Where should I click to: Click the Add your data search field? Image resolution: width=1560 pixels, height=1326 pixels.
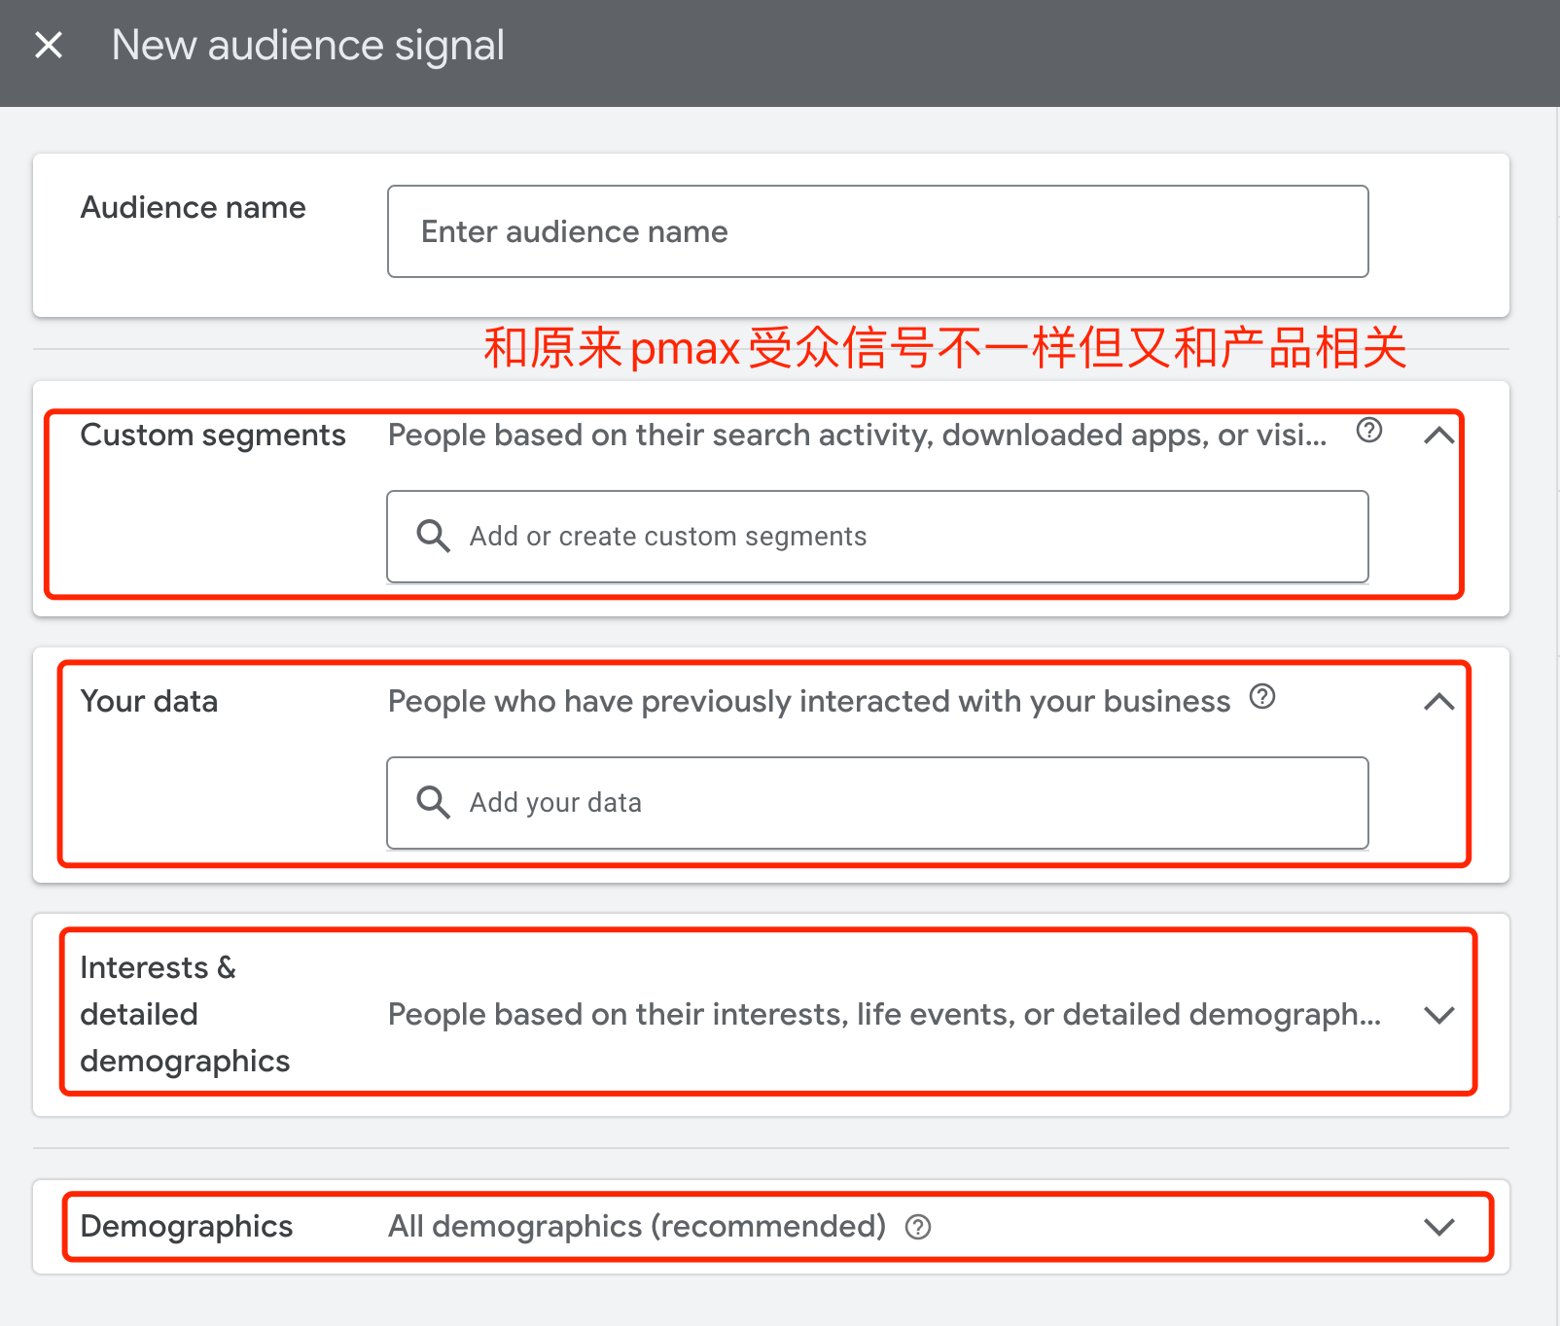pos(876,802)
